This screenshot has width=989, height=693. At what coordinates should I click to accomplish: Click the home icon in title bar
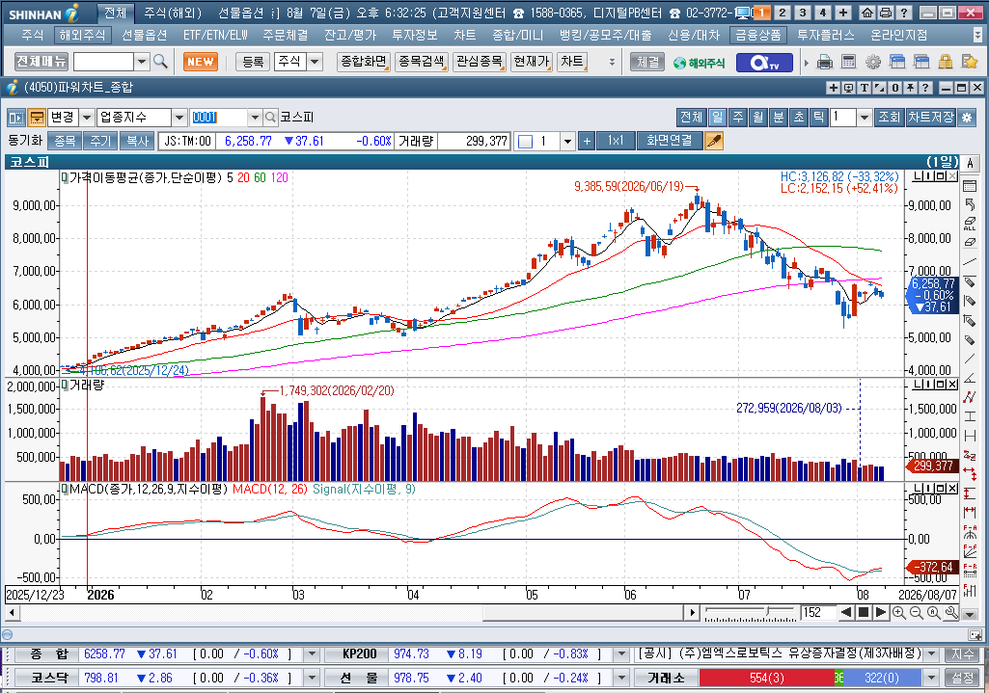click(867, 13)
